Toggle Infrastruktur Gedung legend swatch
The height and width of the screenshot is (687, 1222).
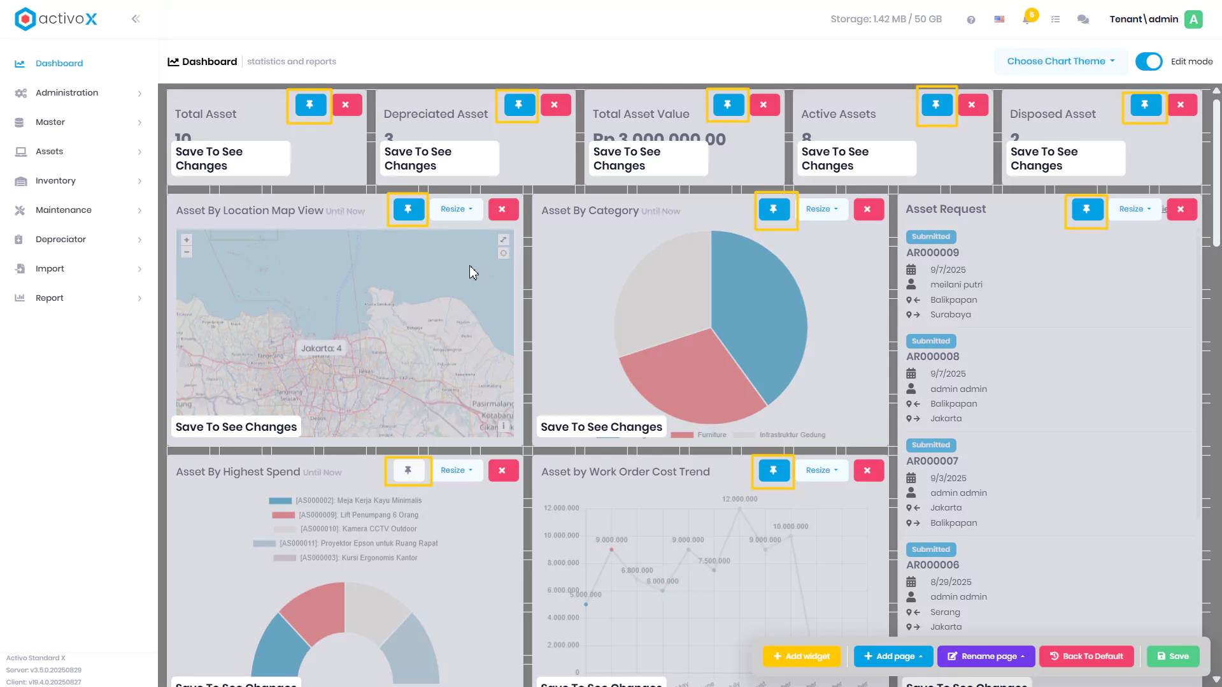pos(744,435)
